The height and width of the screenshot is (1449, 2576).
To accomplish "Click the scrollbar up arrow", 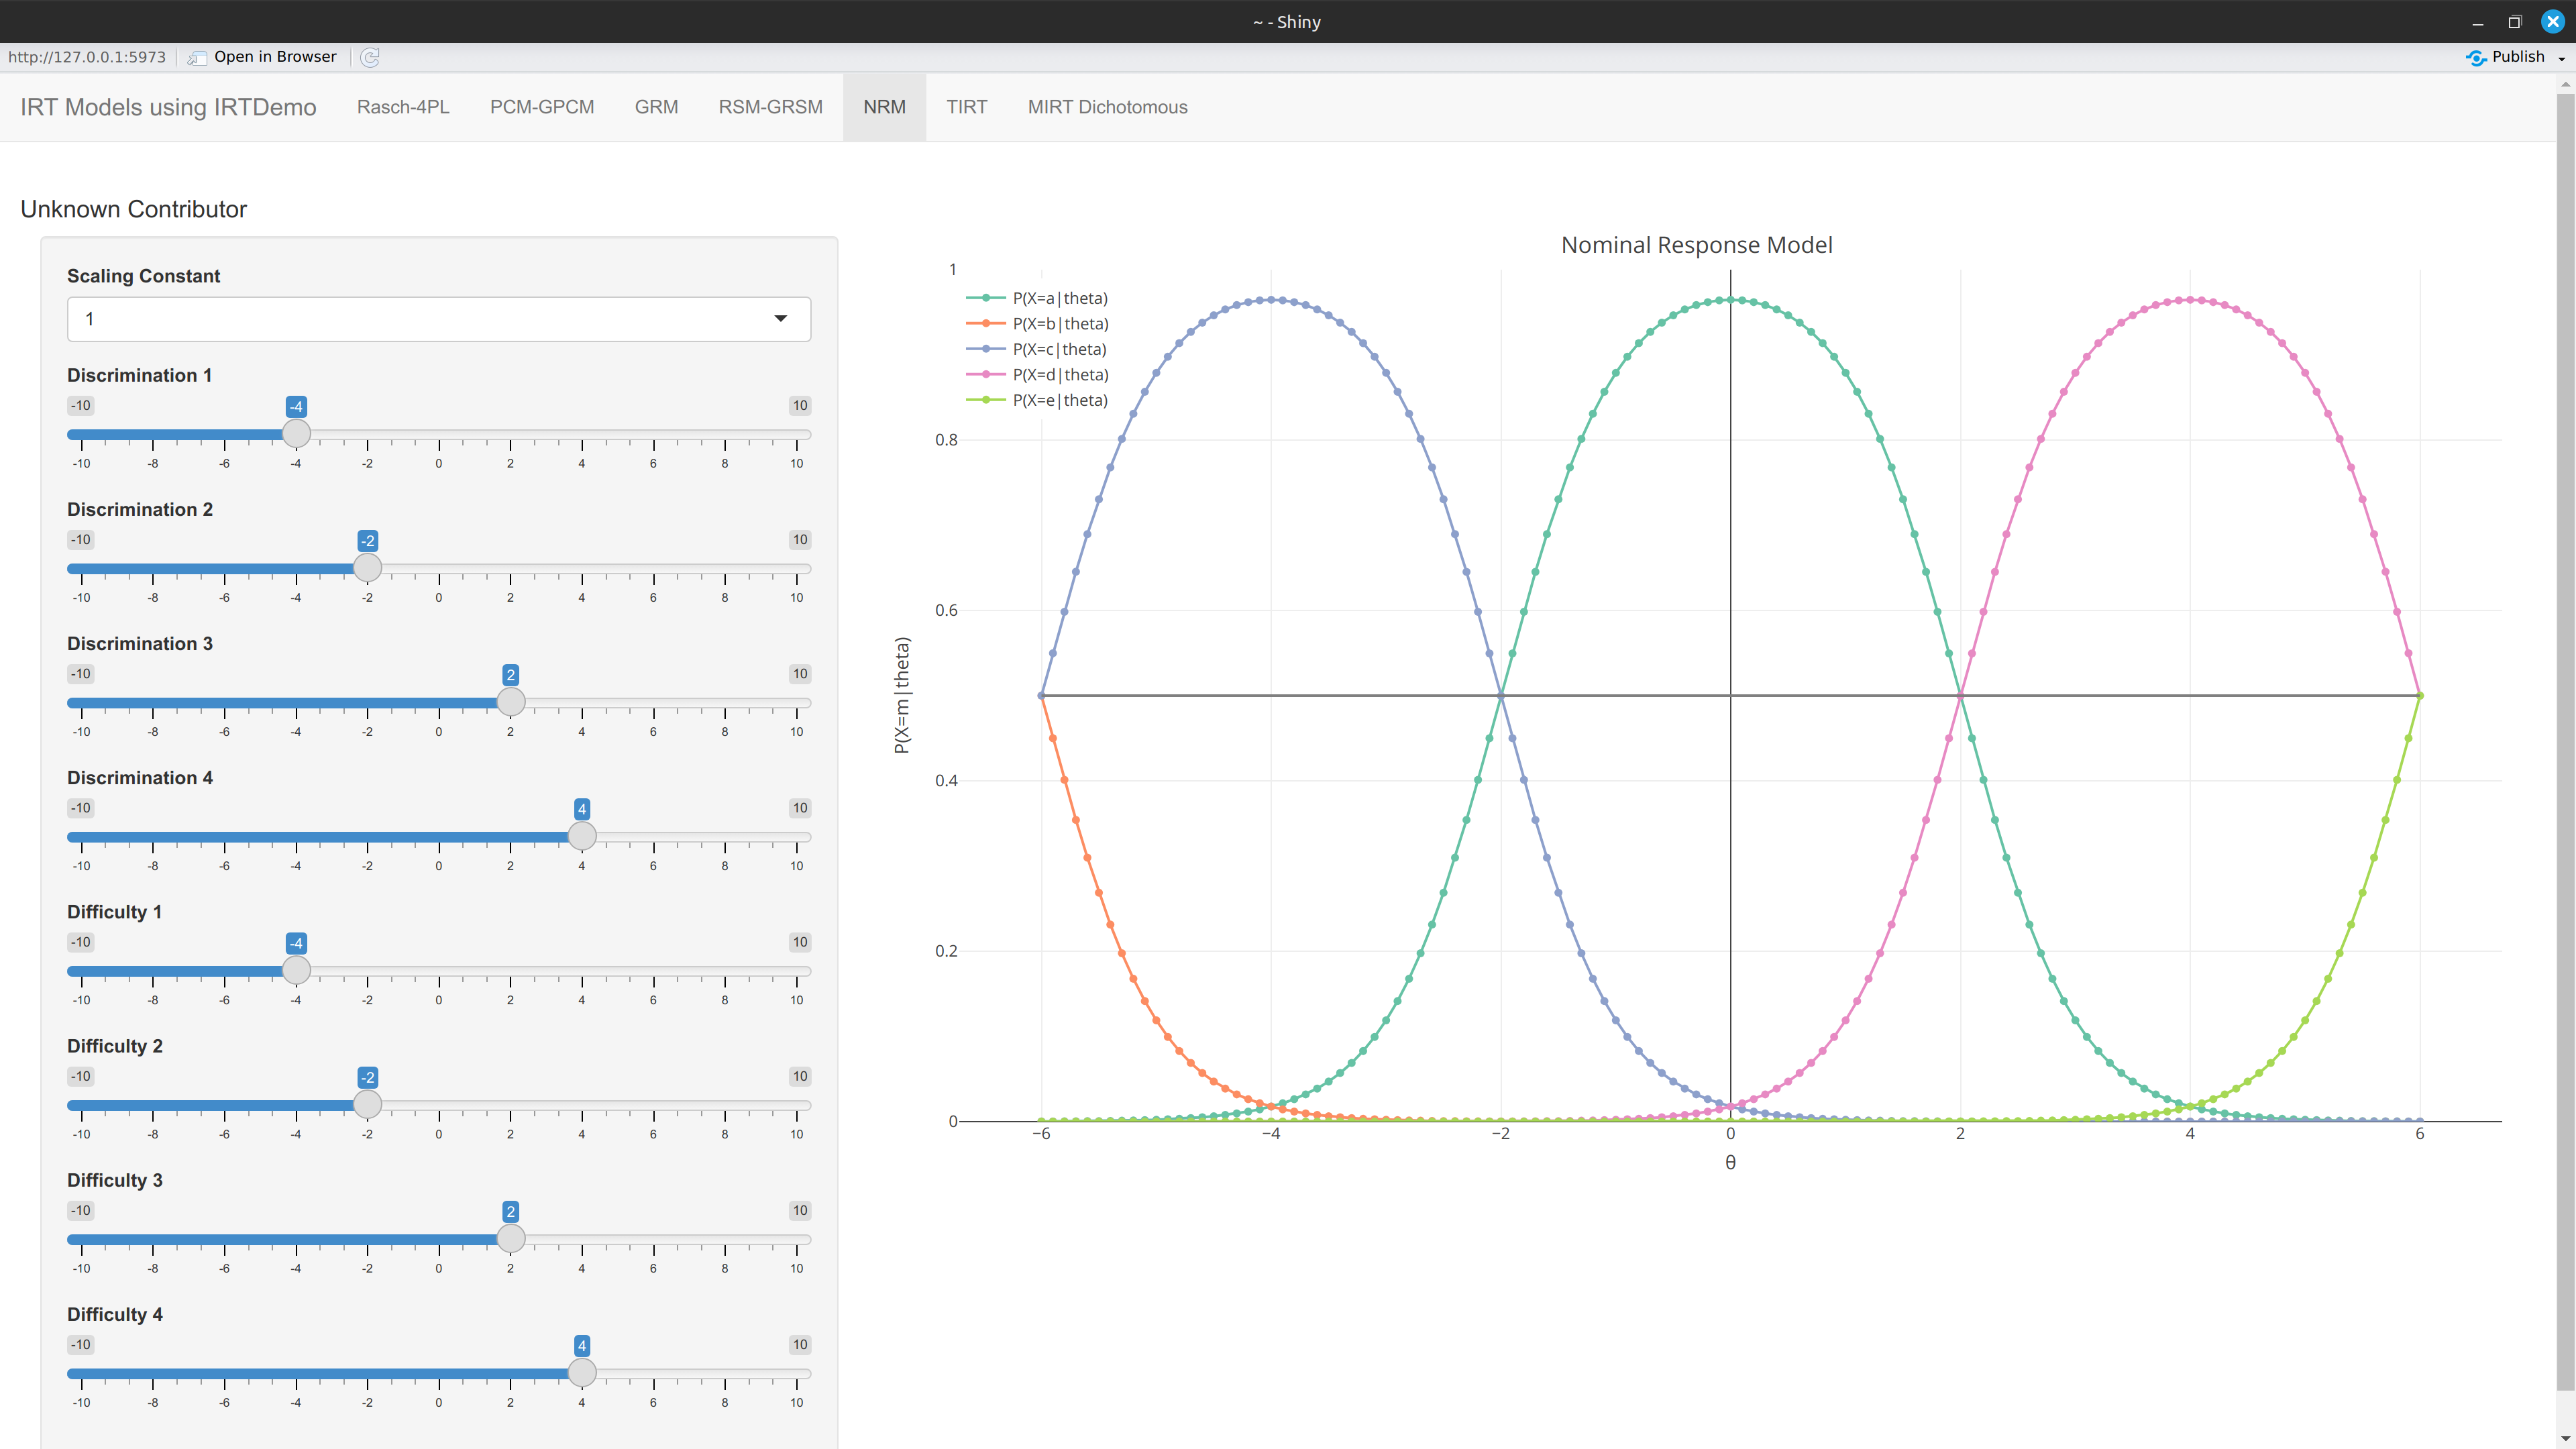I will (2565, 84).
